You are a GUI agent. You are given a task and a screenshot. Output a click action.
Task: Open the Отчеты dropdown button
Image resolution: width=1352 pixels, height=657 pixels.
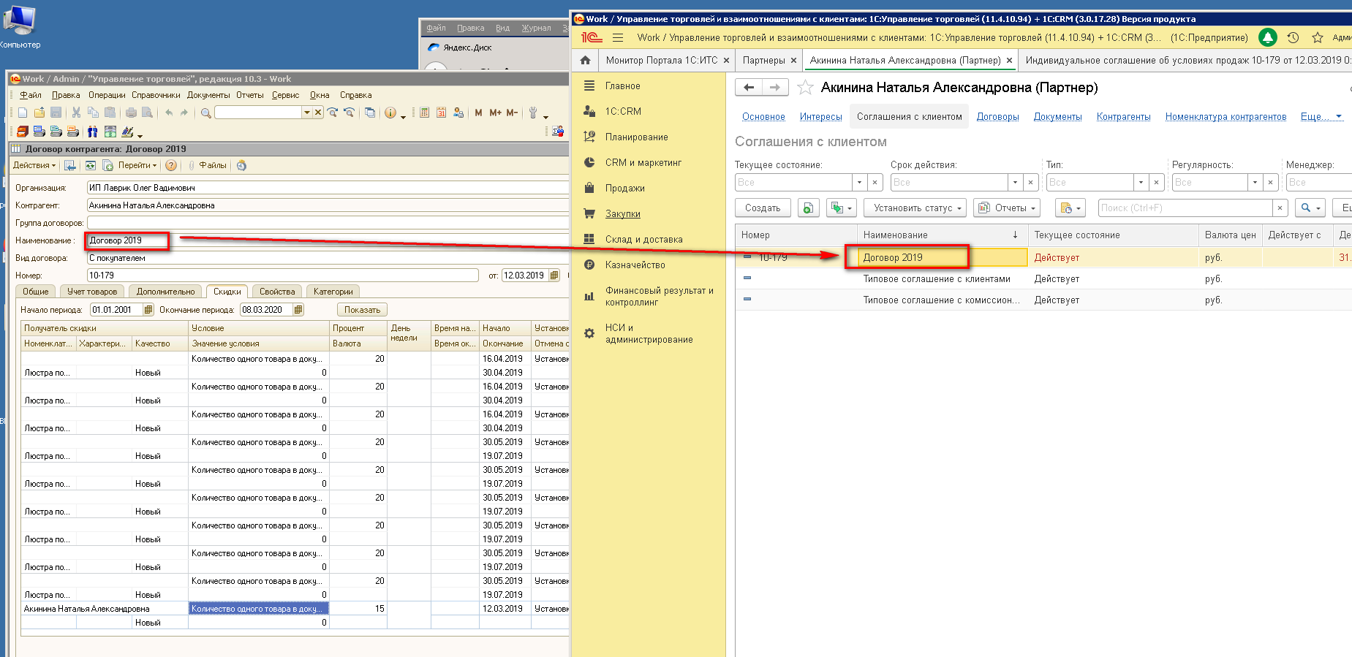pyautogui.click(x=1007, y=208)
